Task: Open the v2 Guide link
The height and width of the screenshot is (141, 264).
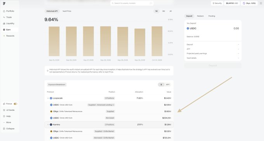Action: (10, 110)
